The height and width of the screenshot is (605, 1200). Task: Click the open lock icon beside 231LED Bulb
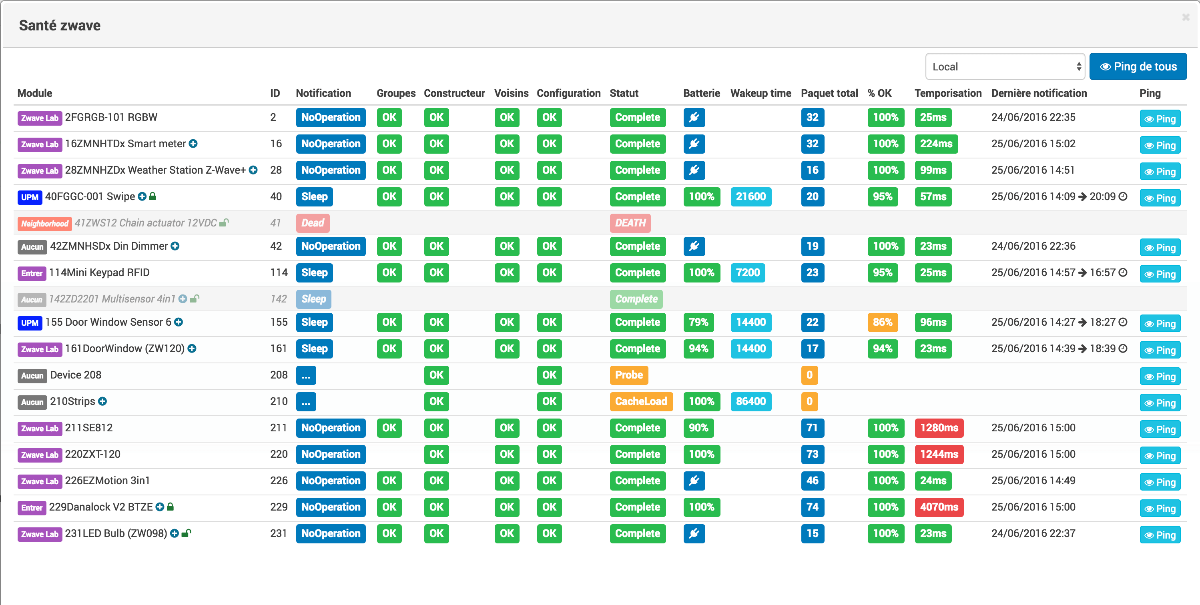tap(187, 533)
